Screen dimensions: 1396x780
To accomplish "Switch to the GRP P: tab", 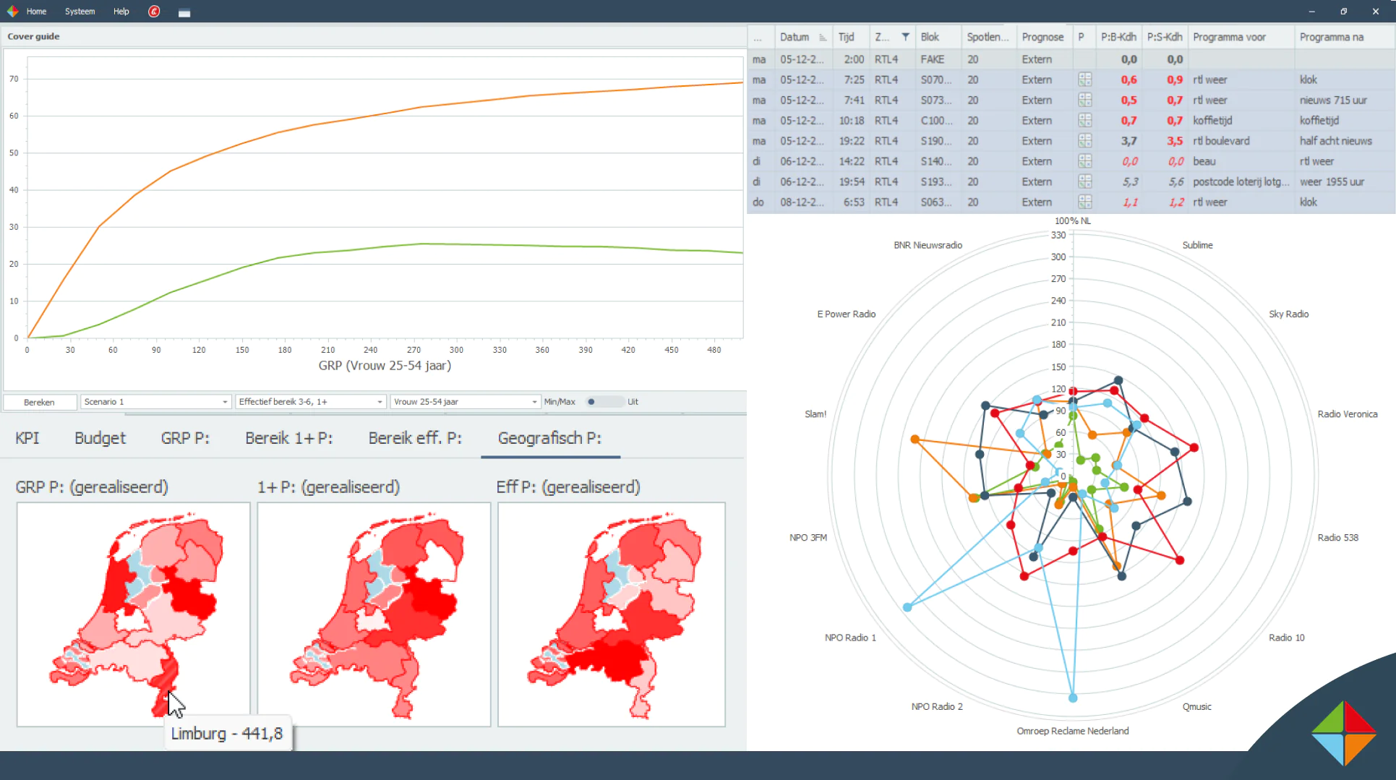I will coord(185,438).
